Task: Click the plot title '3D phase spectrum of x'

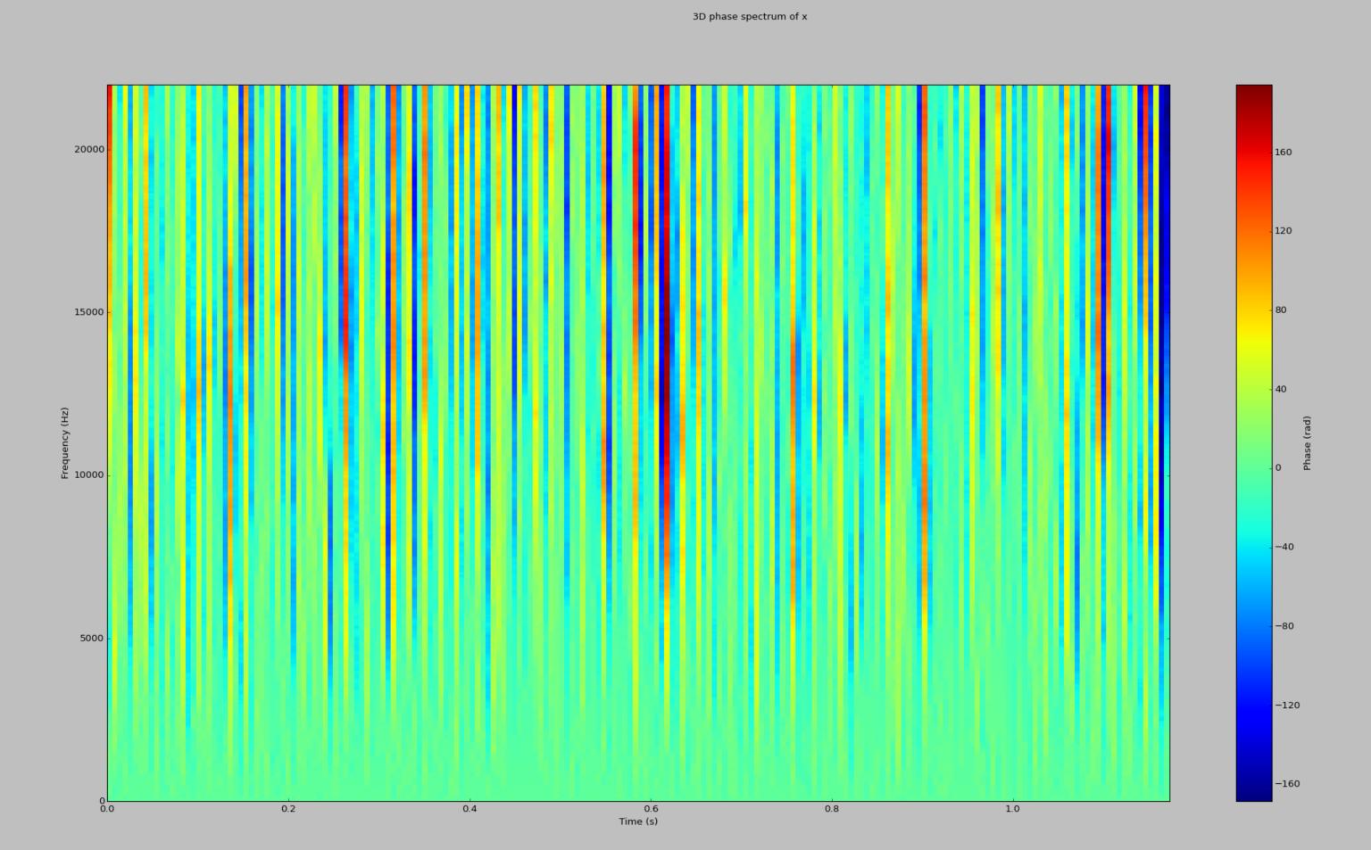Action: tap(750, 17)
